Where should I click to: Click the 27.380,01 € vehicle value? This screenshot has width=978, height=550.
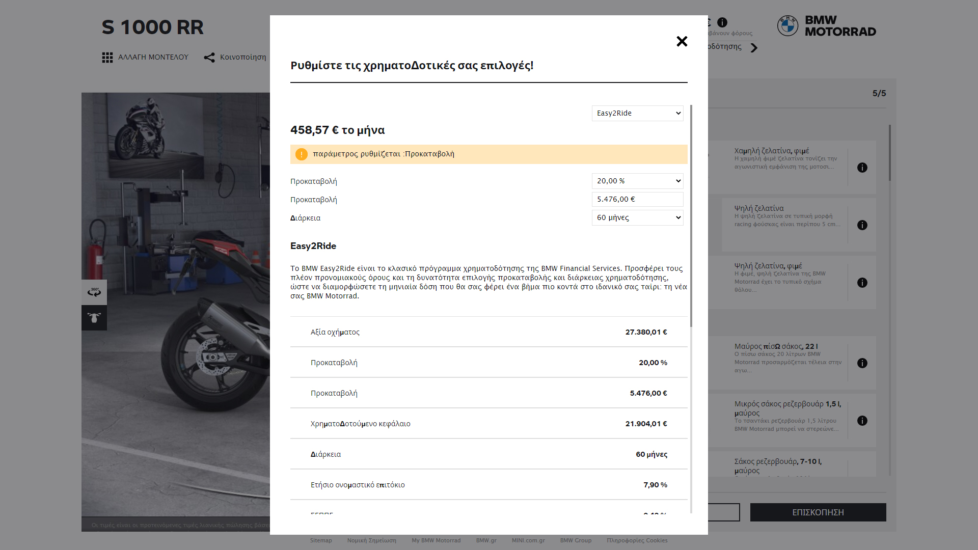(646, 332)
